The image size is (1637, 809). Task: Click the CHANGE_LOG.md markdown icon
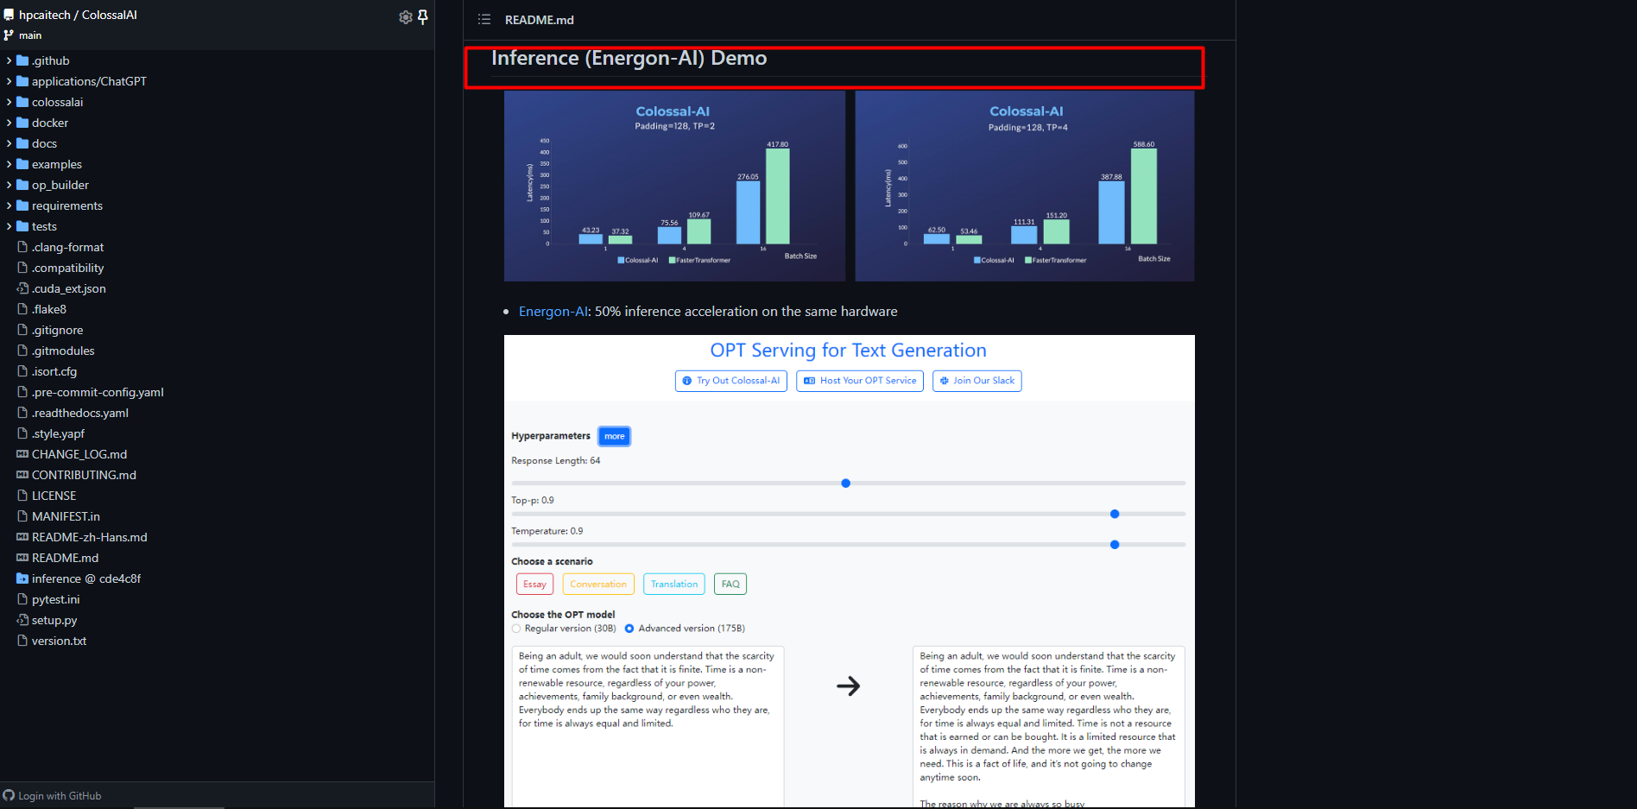tap(22, 454)
